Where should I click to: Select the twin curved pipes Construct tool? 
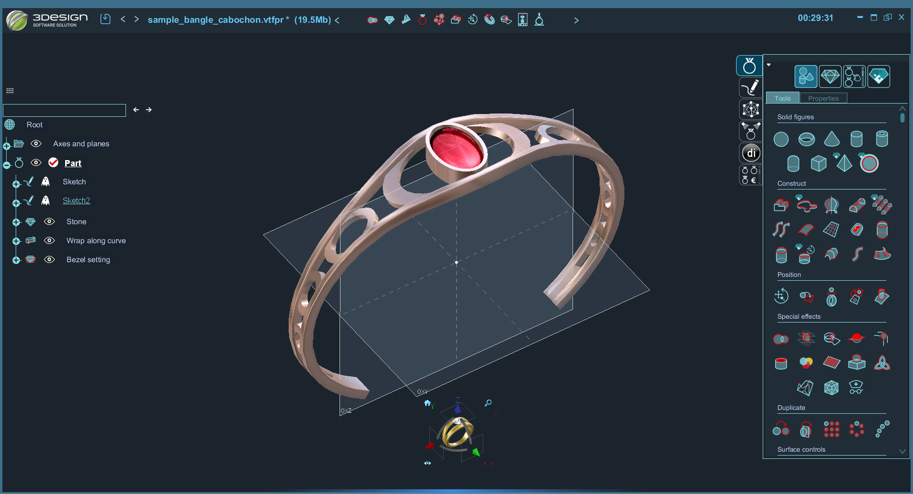click(x=781, y=229)
